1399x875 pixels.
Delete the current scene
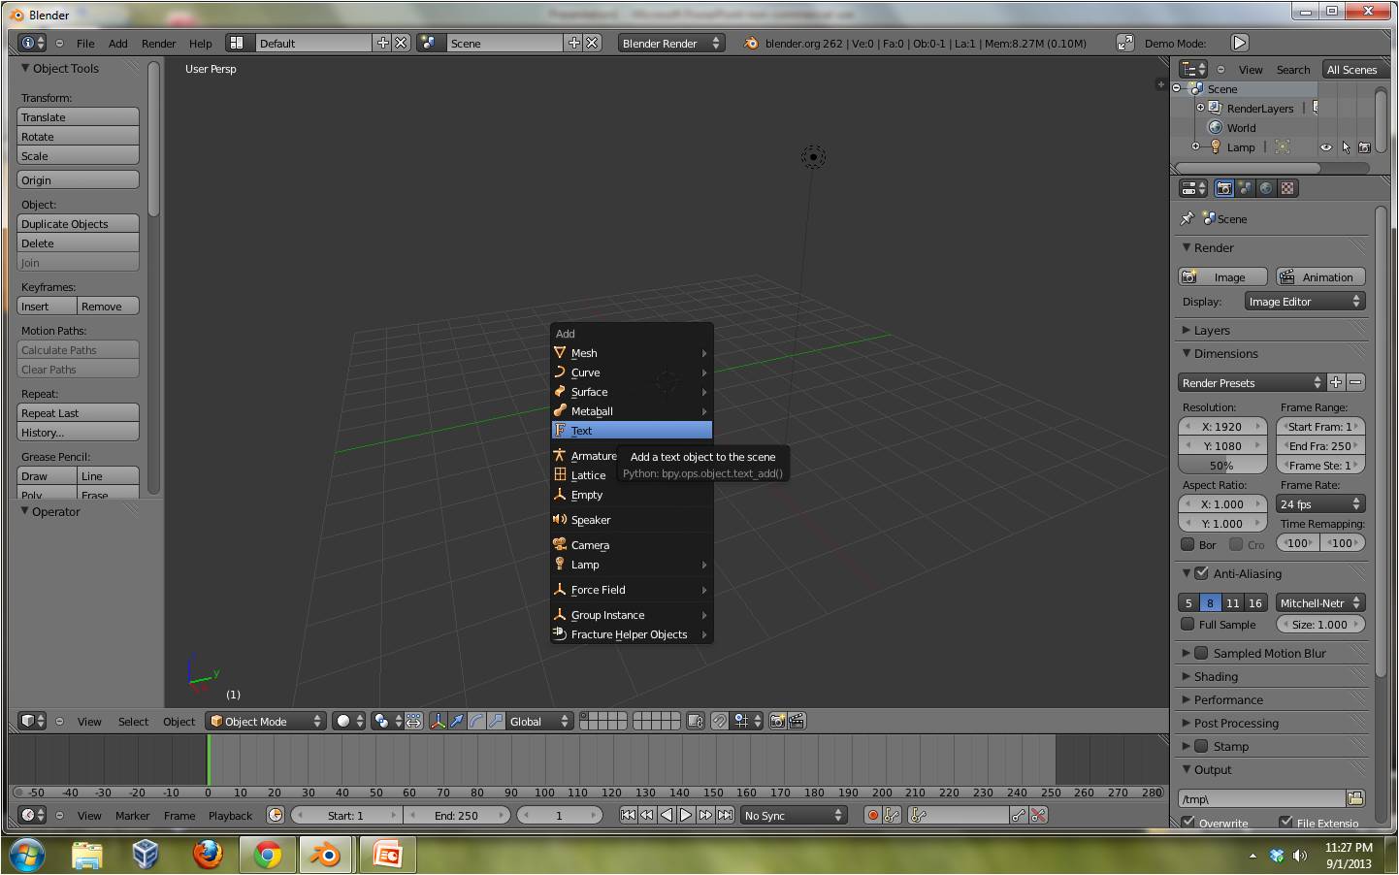click(x=593, y=43)
